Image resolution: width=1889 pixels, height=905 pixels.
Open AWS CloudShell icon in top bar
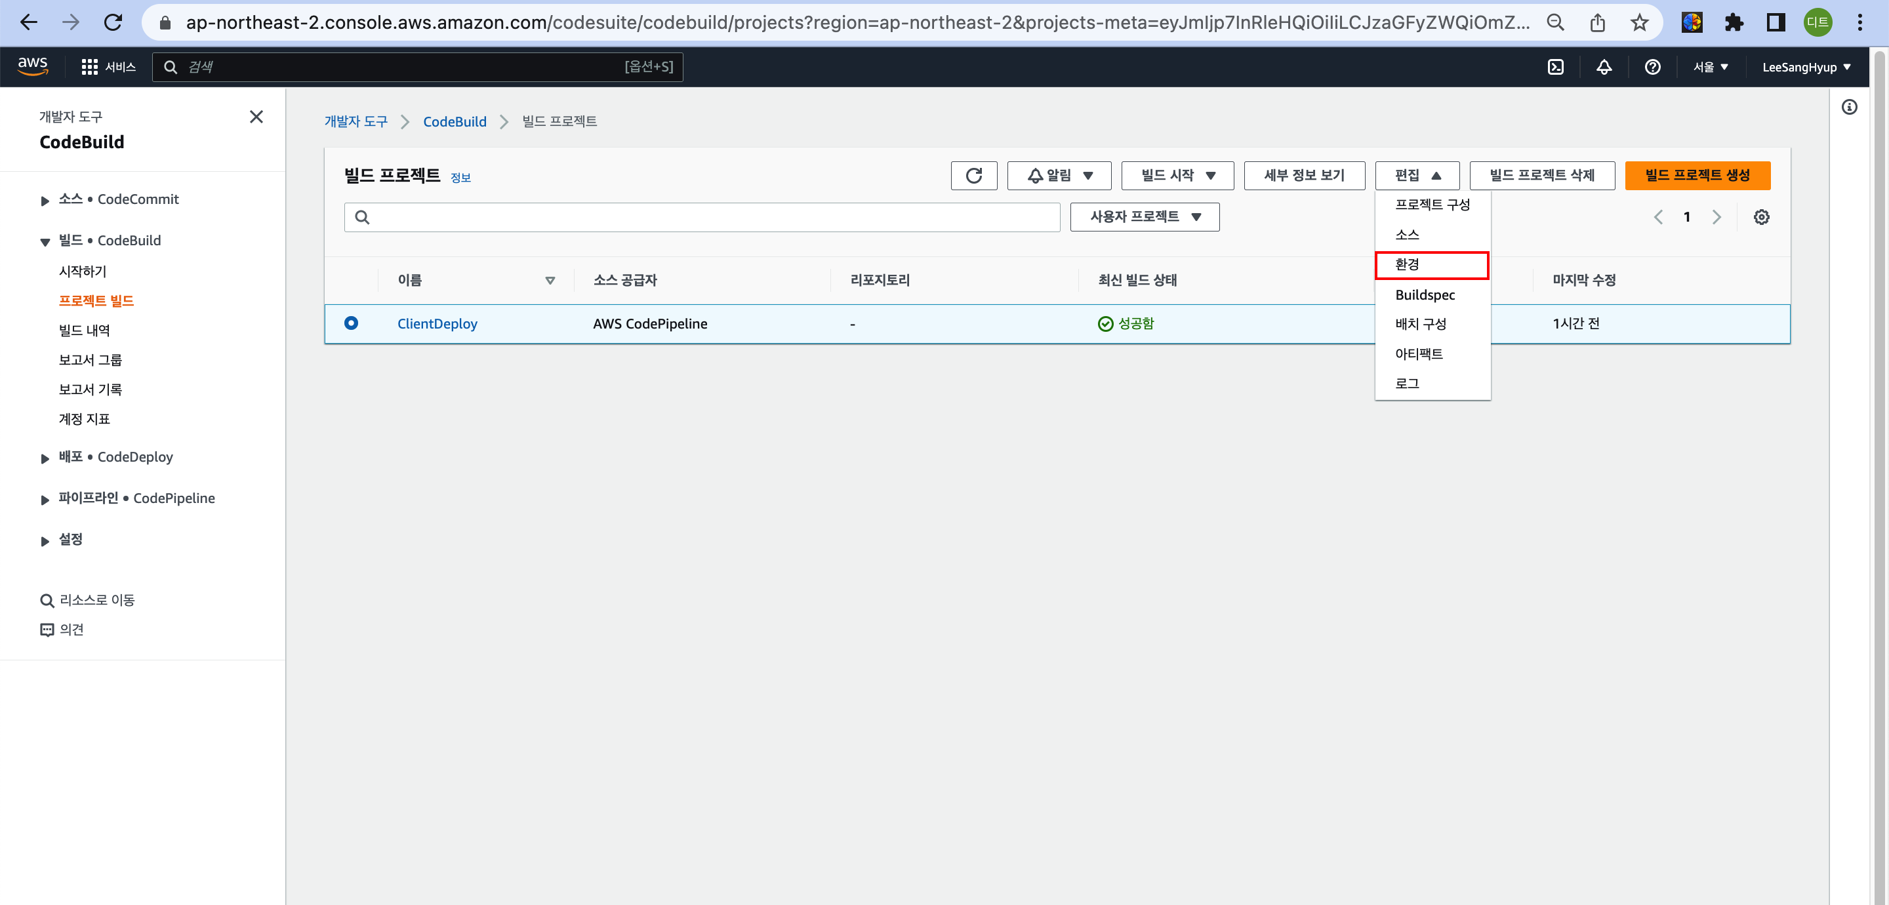tap(1555, 67)
